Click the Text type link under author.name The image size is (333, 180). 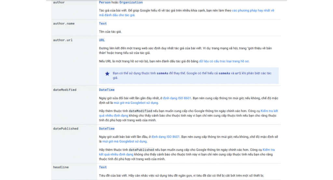point(103,24)
